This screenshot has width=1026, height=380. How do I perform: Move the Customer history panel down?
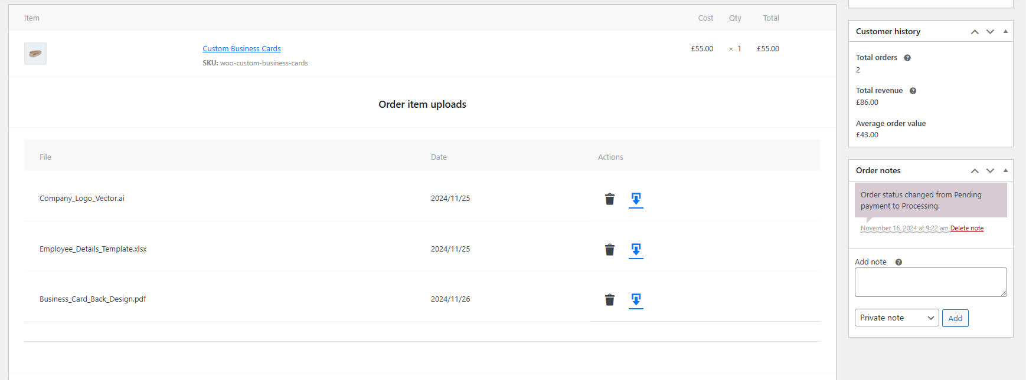990,32
